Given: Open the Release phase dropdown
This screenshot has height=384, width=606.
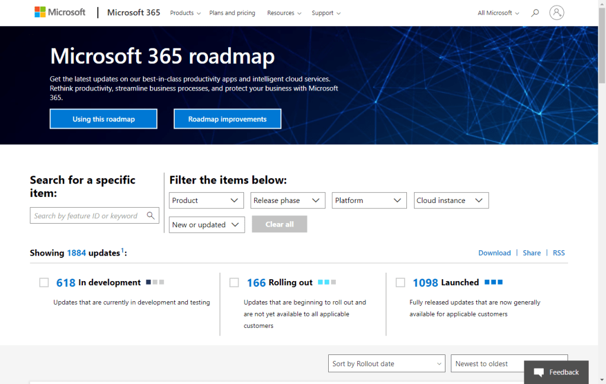Looking at the screenshot, I should coord(288,201).
